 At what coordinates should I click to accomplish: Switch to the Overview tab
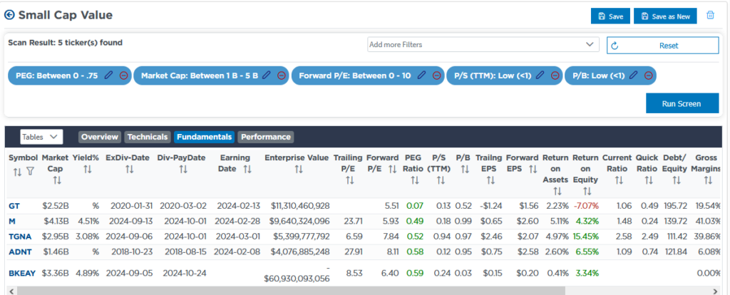coord(99,137)
